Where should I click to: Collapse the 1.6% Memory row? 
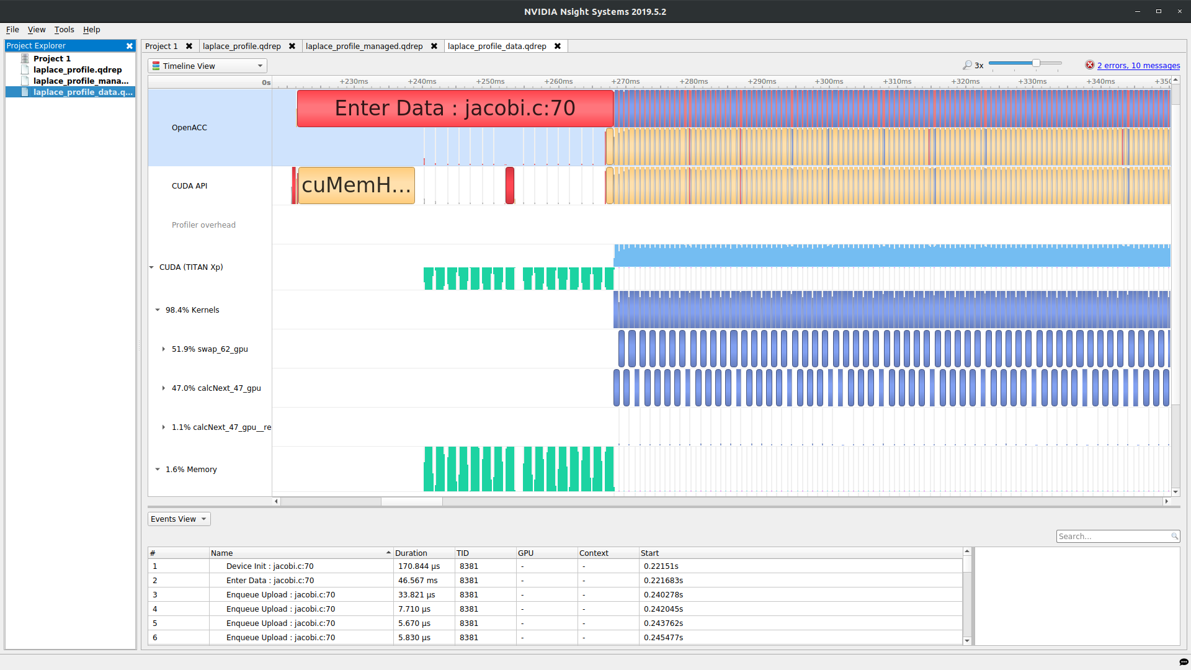point(158,470)
